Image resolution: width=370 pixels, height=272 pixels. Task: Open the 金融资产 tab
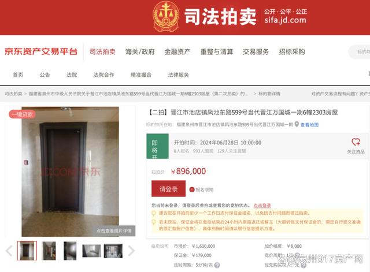(x=177, y=51)
